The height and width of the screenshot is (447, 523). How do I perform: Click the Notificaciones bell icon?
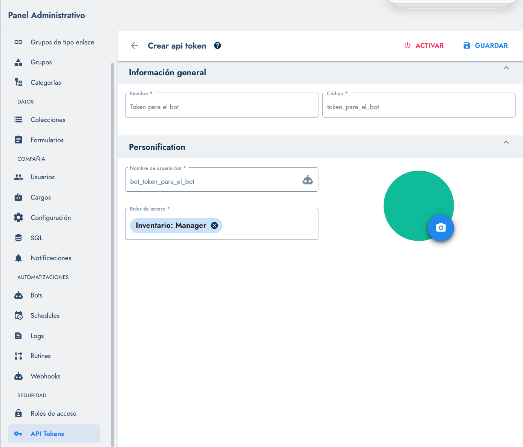[x=18, y=258]
